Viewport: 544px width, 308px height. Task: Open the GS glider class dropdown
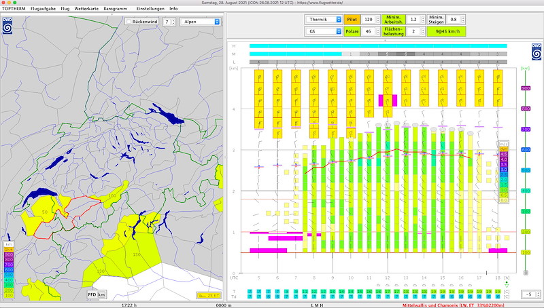[324, 31]
